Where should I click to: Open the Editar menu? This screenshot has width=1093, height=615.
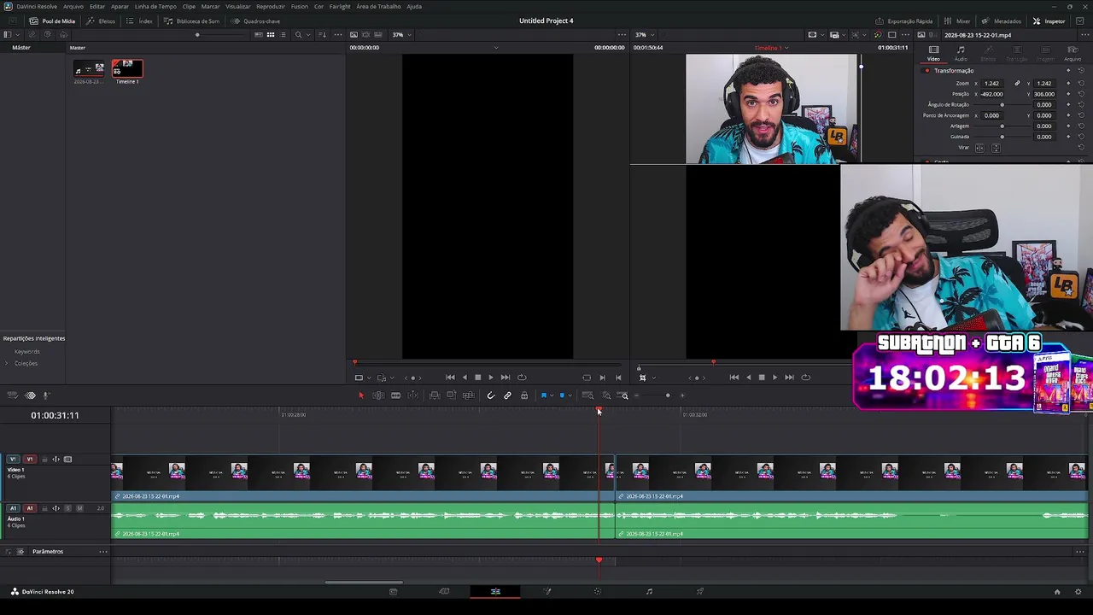click(x=97, y=6)
